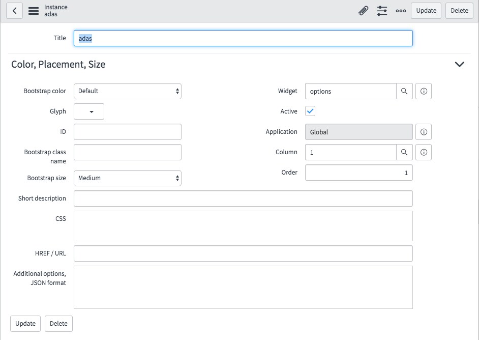Open the Glyph picker dropdown
The image size is (479, 340).
point(89,111)
